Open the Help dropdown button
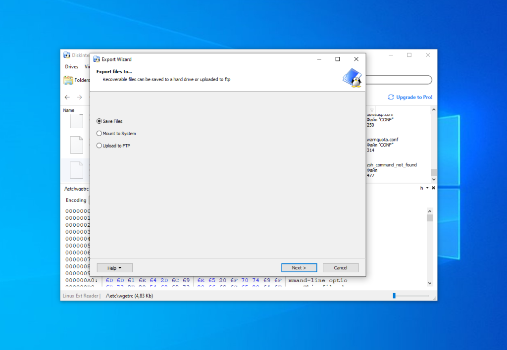 [115, 268]
